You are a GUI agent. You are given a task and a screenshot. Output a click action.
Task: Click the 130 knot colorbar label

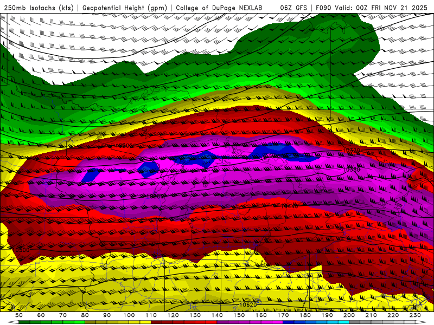pos(195,315)
